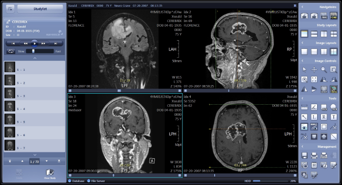Collapse the Tools section chevron
This screenshot has height=185, width=342.
302,98
